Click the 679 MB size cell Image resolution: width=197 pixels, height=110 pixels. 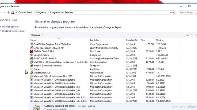150,73
